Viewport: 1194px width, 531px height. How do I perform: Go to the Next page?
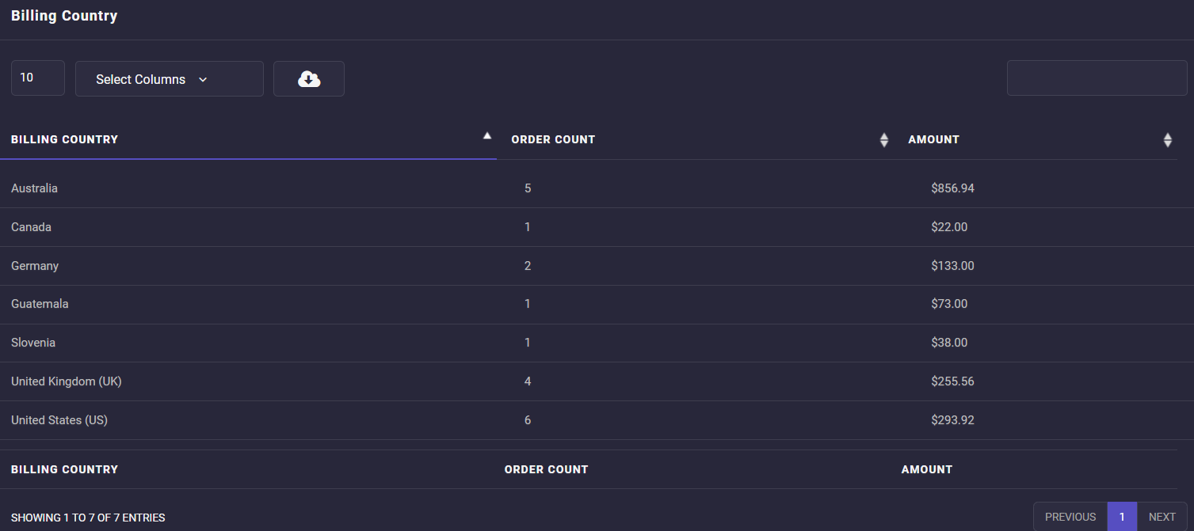tap(1162, 517)
